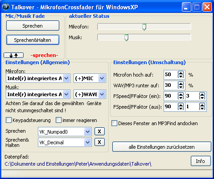The image size is (214, 179).
Task: Clear the Sprechen&Halten hotkey with X button
Action: click(x=99, y=142)
